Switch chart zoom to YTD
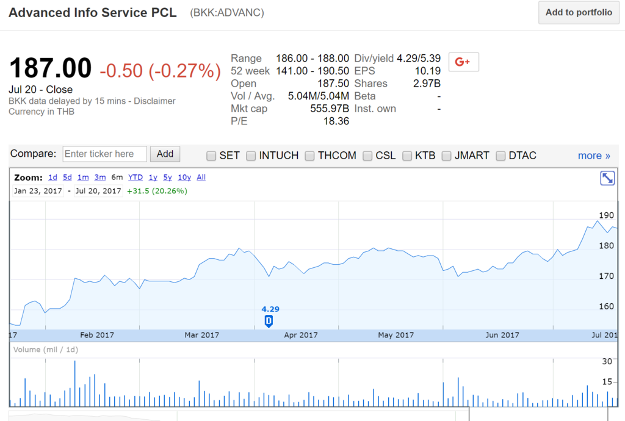This screenshot has width=625, height=421. tap(135, 177)
